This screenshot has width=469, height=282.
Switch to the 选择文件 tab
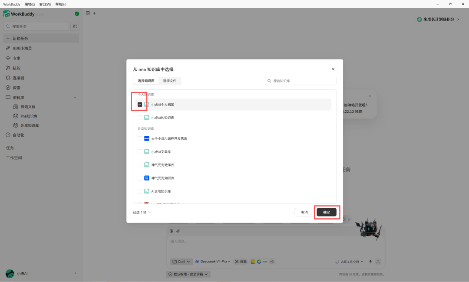point(170,81)
